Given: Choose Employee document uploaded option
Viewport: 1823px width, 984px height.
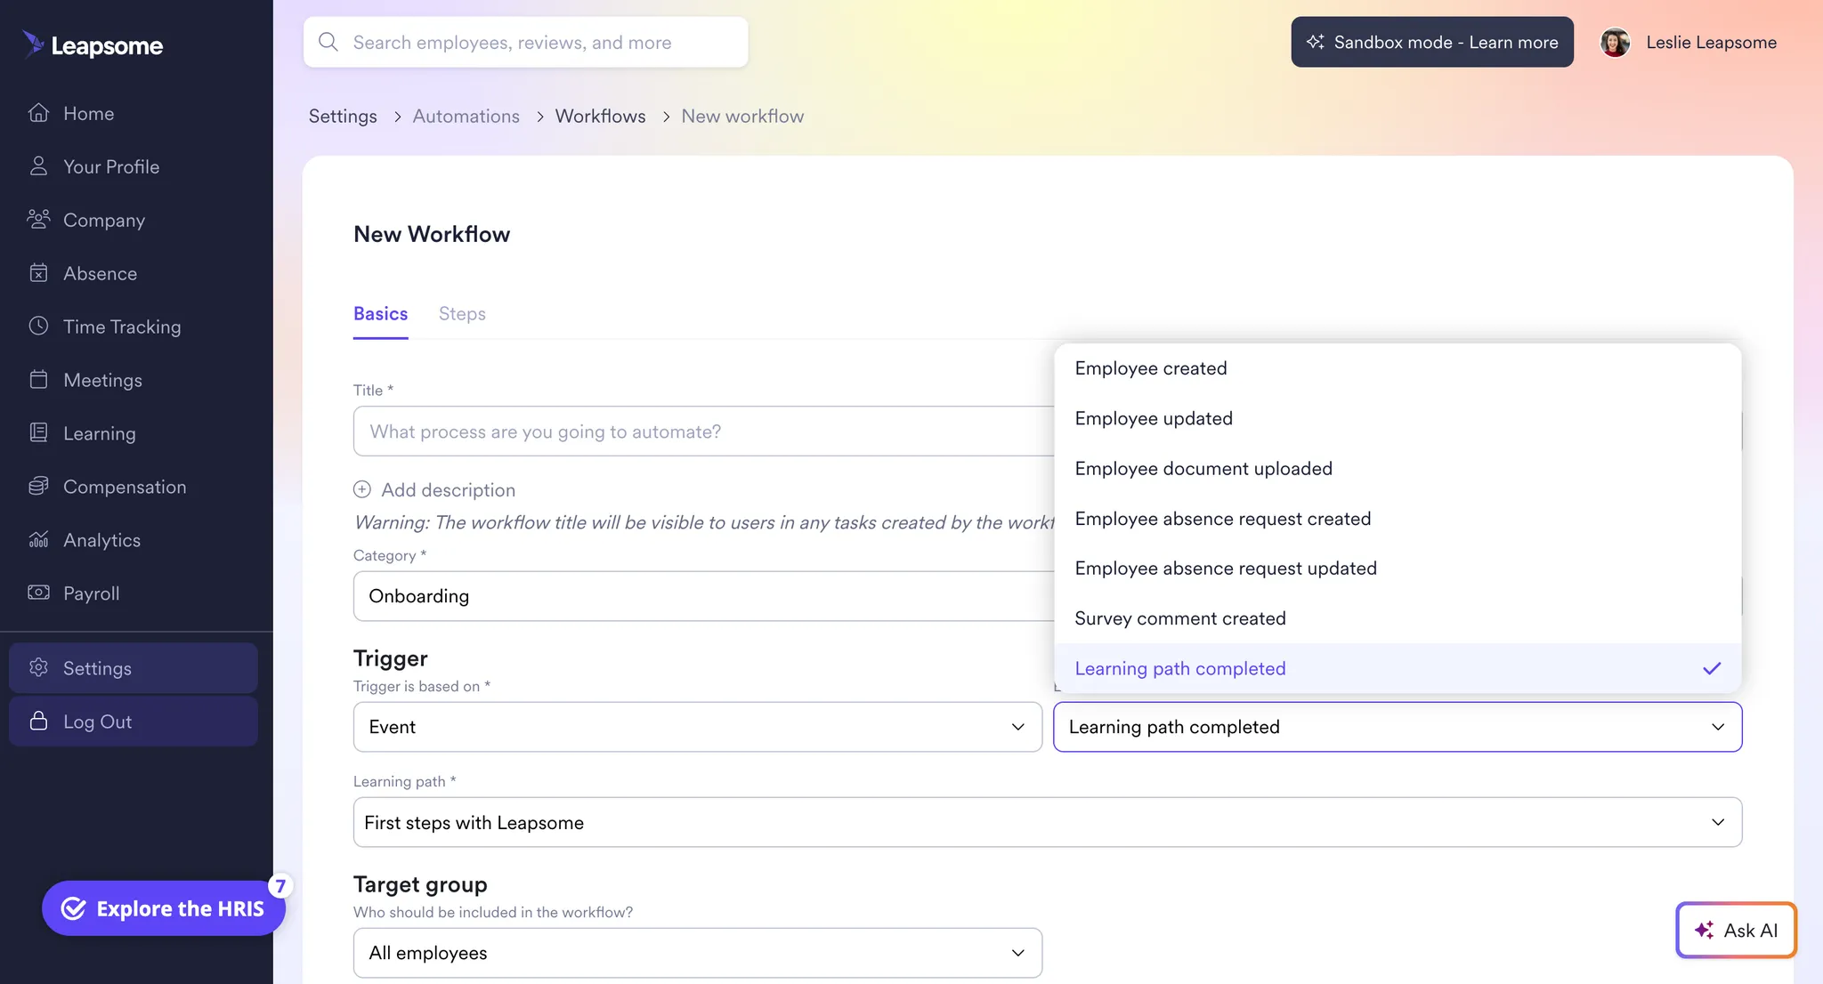Looking at the screenshot, I should coord(1398,468).
